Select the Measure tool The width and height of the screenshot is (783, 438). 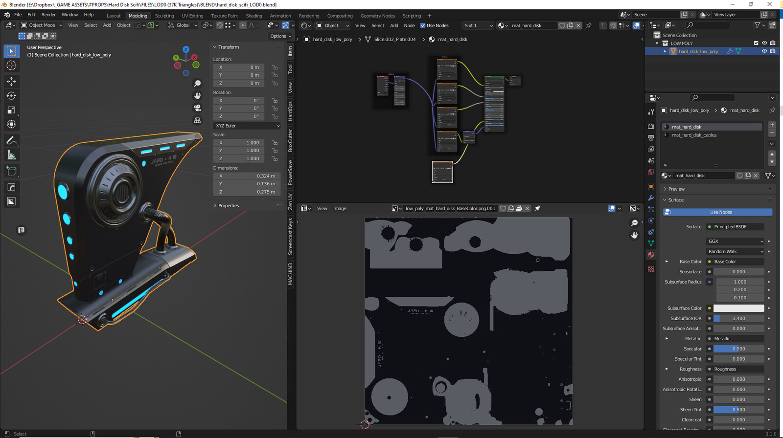(11, 155)
